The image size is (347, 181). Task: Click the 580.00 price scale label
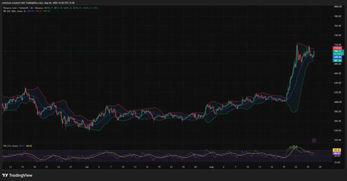coord(337,111)
